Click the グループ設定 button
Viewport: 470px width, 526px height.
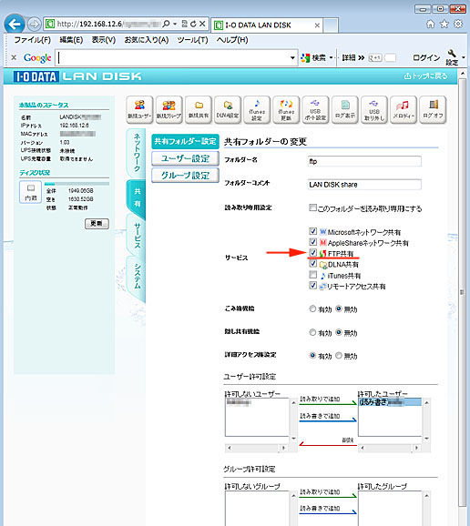coord(185,175)
